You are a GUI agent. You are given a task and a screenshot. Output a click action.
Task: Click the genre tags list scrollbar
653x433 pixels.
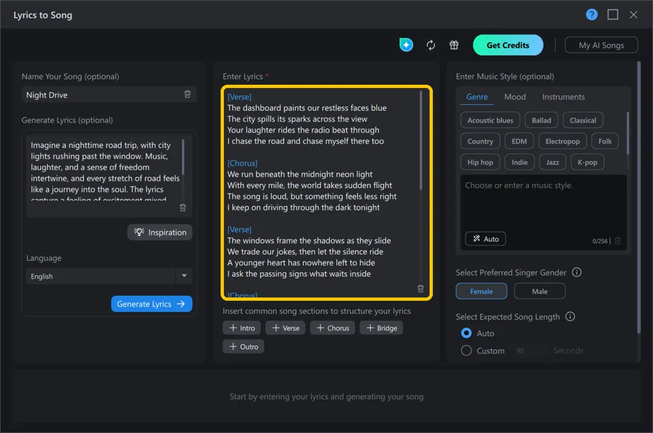pos(628,133)
